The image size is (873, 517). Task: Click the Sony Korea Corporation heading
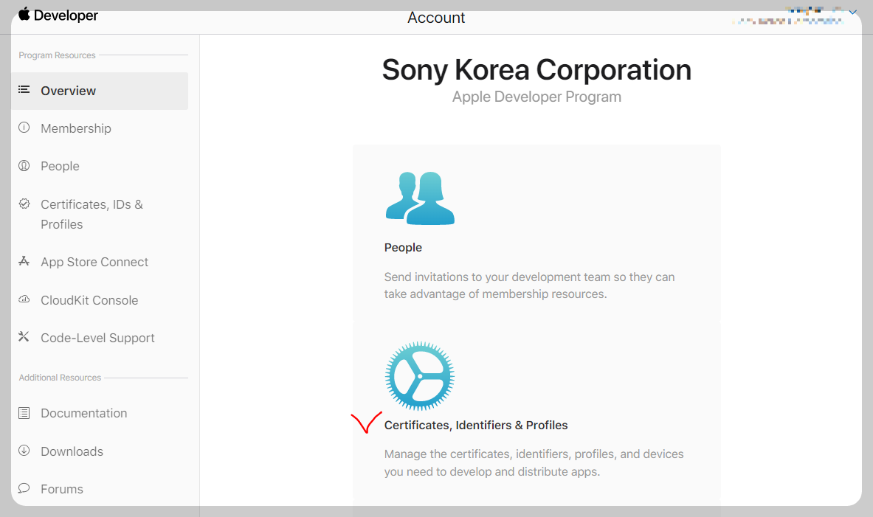point(536,70)
